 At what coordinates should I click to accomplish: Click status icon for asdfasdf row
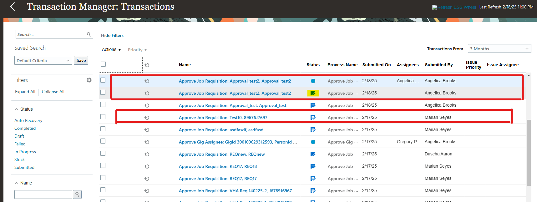point(313,130)
